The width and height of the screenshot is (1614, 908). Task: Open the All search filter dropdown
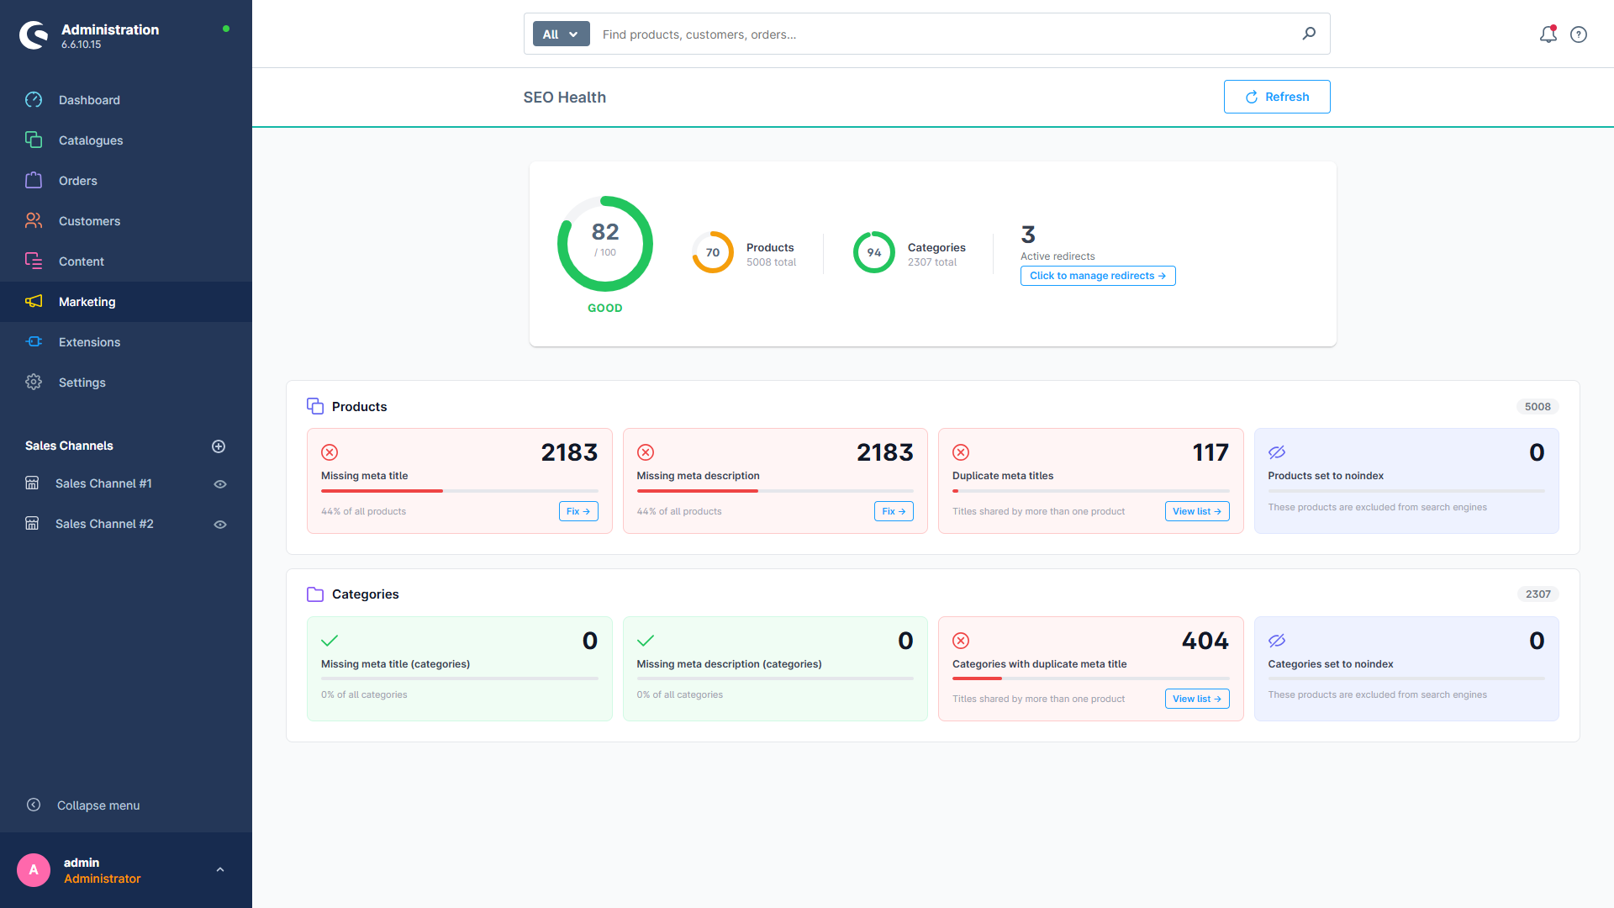pos(560,34)
